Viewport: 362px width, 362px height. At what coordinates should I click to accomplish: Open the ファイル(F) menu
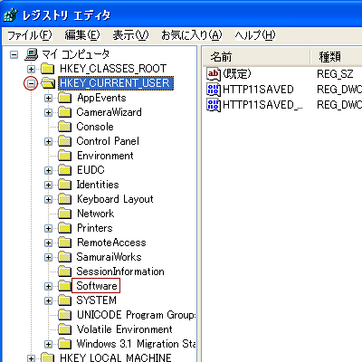click(30, 35)
